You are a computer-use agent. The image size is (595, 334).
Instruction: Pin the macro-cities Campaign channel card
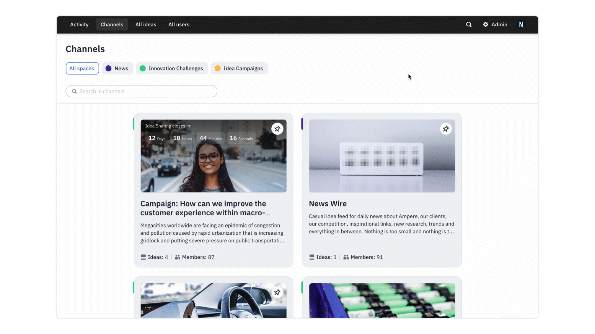coord(277,129)
